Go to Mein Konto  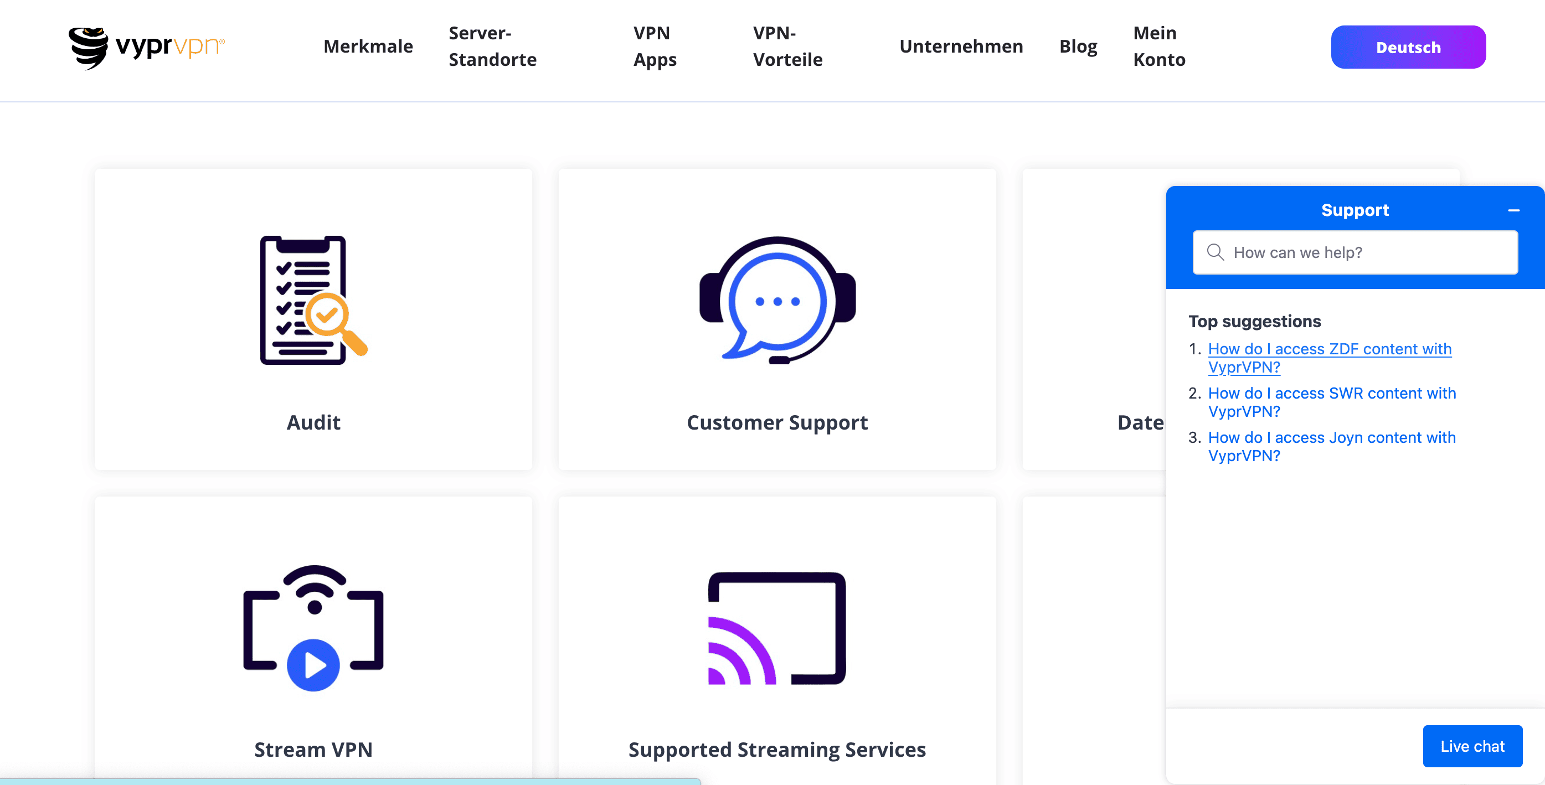pyautogui.click(x=1158, y=46)
